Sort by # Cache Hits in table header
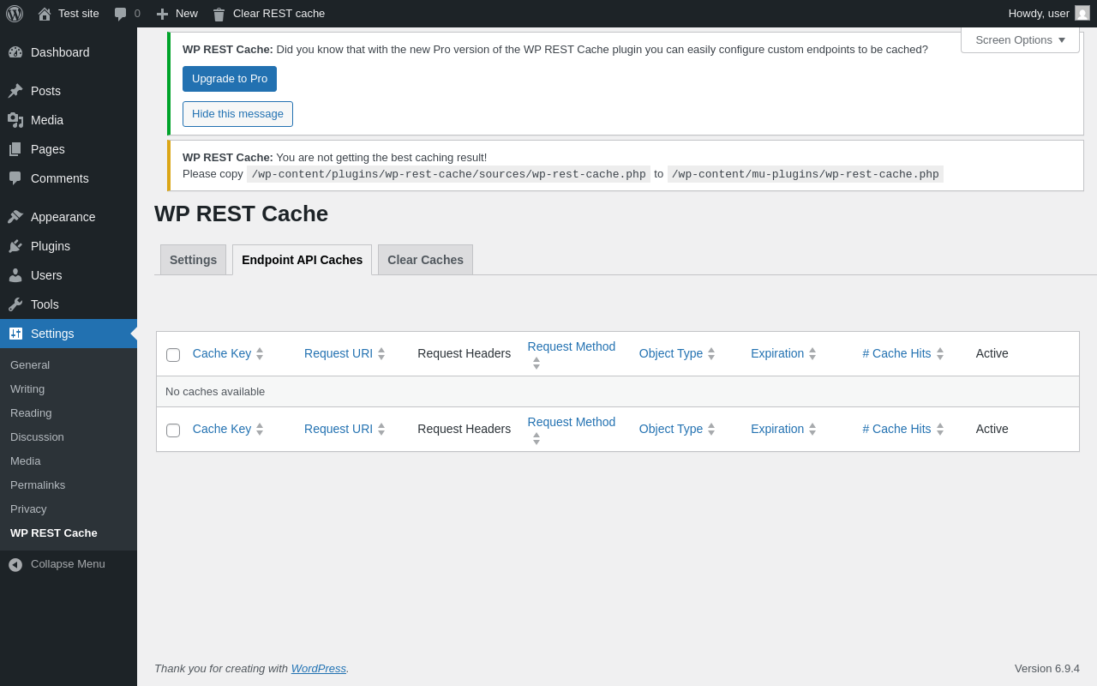This screenshot has height=686, width=1097. click(x=903, y=353)
